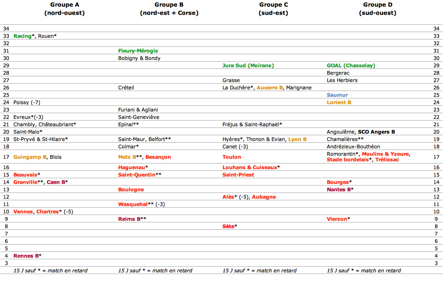Click red Granville** entry
The image size is (445, 287).
28,182
